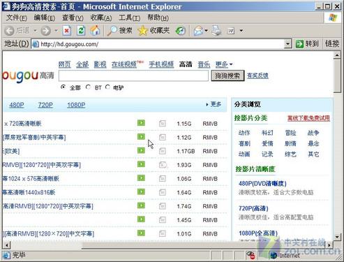Open the 编辑(E) menu

pos(45,17)
